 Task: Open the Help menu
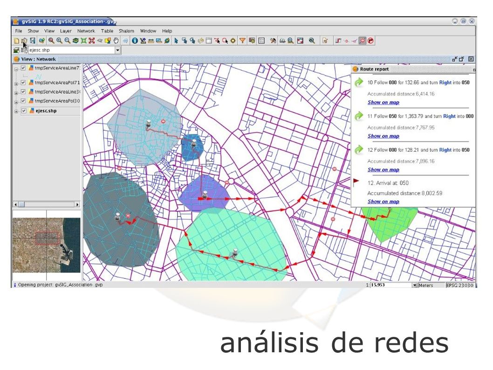pos(167,31)
